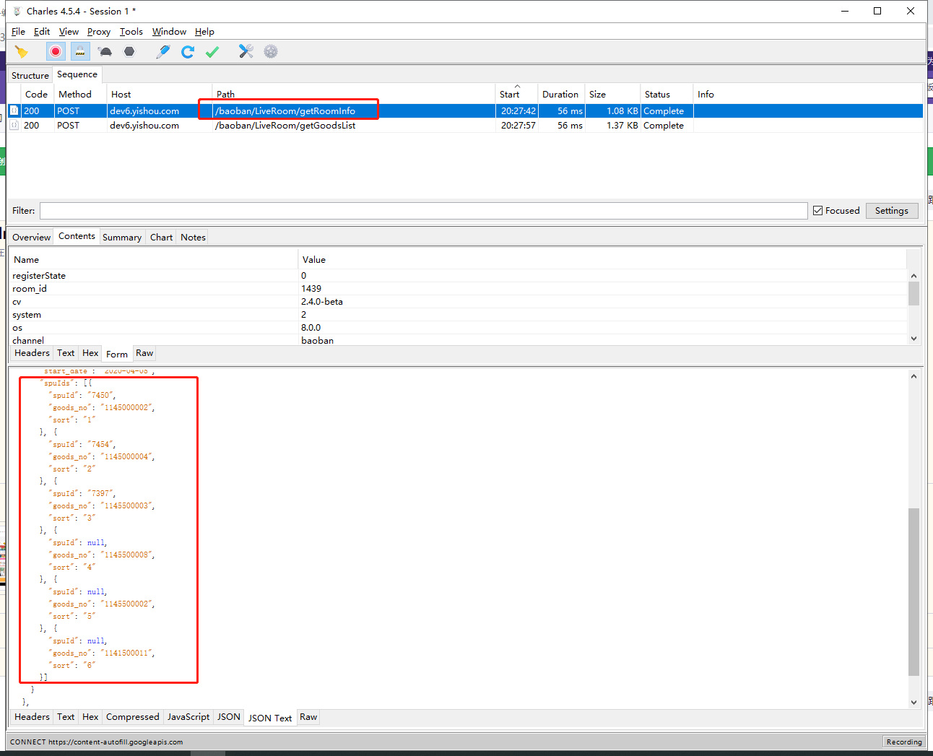933x756 pixels.
Task: Click the Charles app icon in title bar
Action: pyautogui.click(x=17, y=11)
